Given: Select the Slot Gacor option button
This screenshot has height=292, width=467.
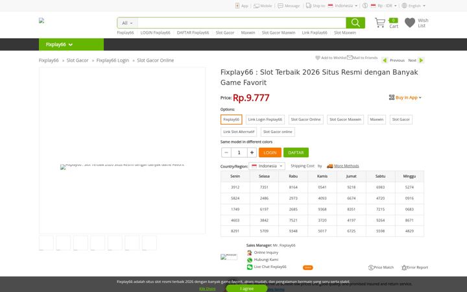Looking at the screenshot, I should click(401, 119).
